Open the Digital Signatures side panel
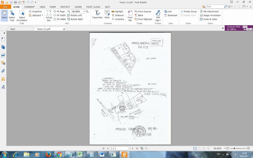This screenshot has height=158, width=253. tap(3, 87)
